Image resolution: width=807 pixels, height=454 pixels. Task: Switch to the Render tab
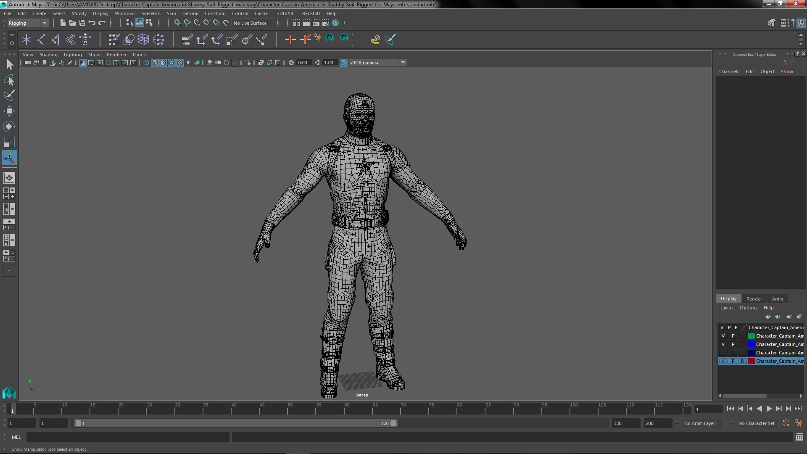coord(753,298)
